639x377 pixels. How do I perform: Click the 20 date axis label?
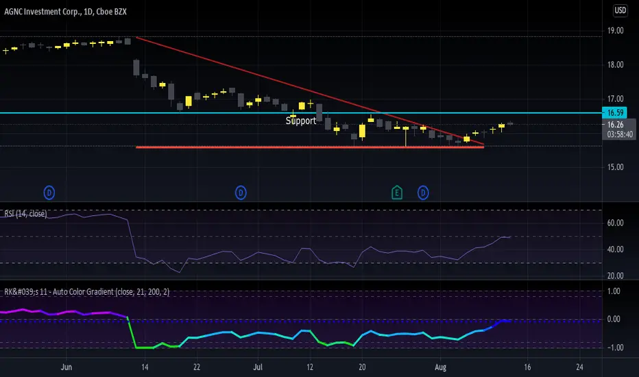(x=362, y=367)
